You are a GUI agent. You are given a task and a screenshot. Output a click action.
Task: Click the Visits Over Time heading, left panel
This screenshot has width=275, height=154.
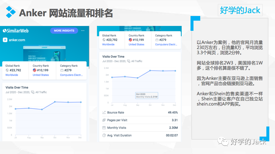pos(17,88)
